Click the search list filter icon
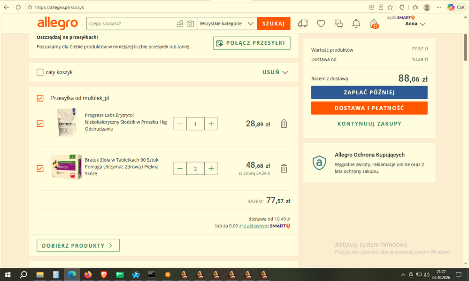469x281 pixels. coord(180,23)
